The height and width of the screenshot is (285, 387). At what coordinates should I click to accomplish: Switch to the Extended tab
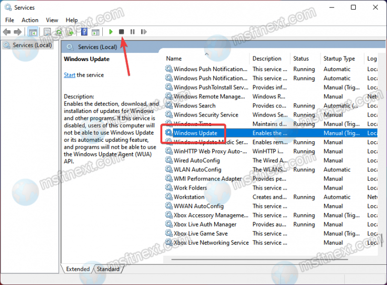[x=78, y=269]
